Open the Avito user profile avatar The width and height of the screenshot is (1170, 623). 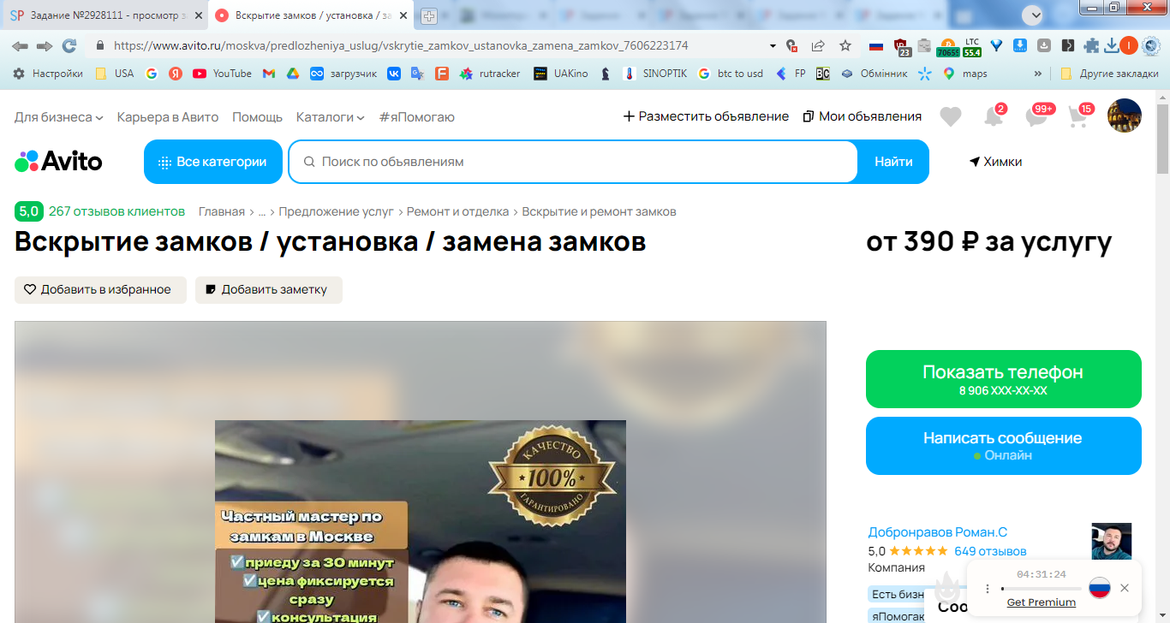(x=1125, y=116)
